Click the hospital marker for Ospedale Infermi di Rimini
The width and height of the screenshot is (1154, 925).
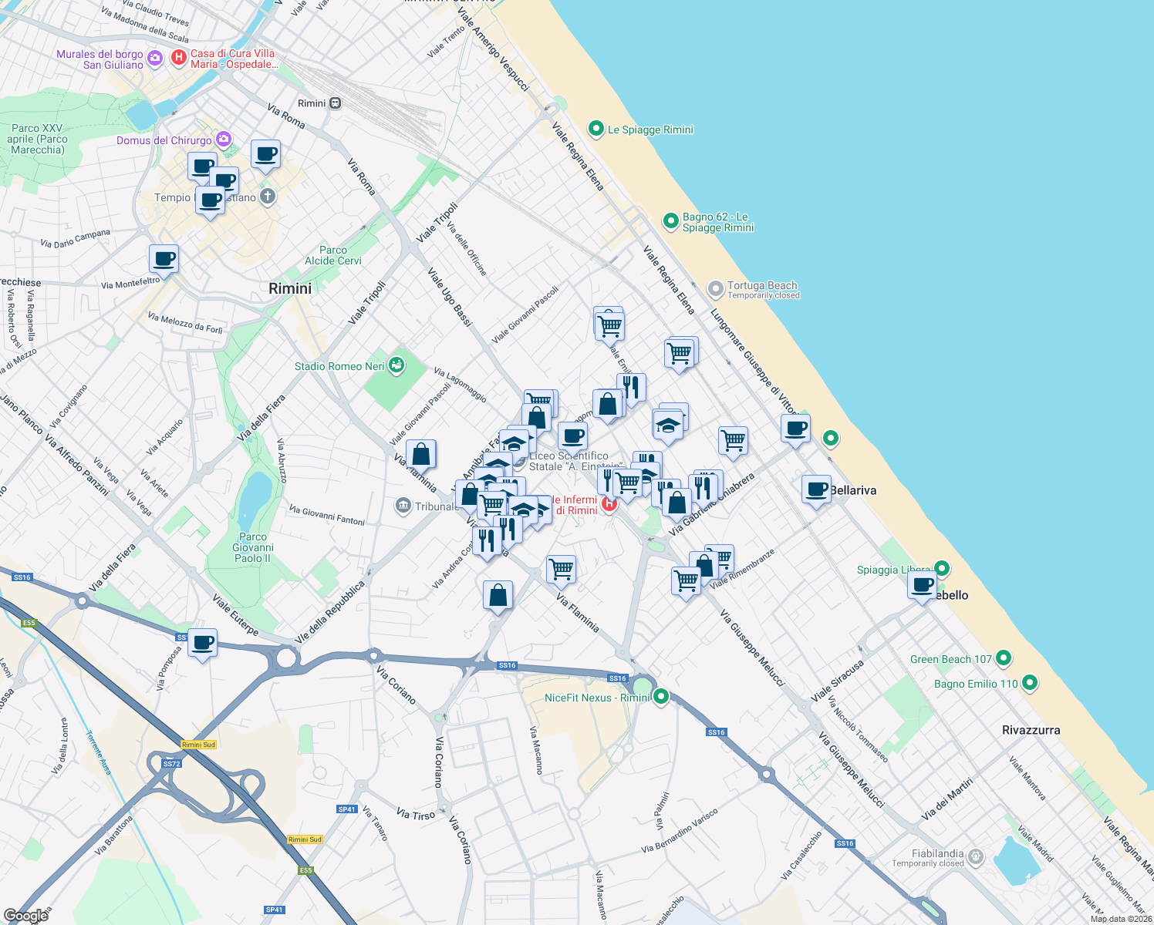(609, 501)
